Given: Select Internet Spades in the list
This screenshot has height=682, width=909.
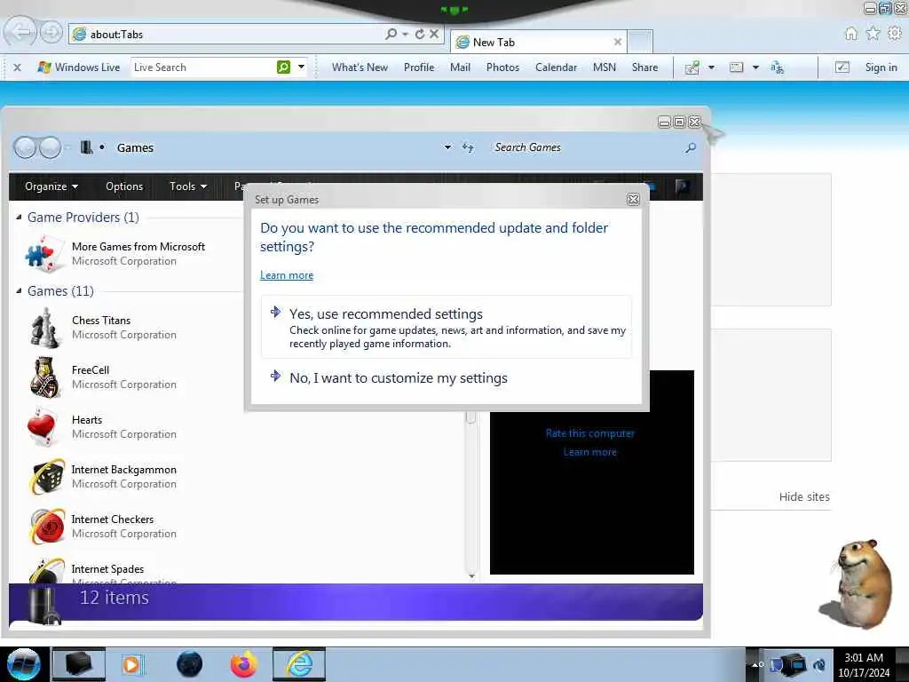Looking at the screenshot, I should click(107, 569).
